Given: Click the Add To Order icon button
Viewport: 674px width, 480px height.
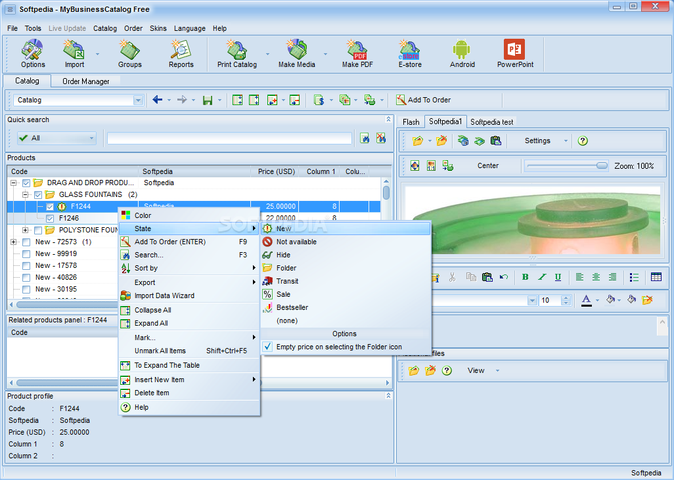Looking at the screenshot, I should 424,100.
